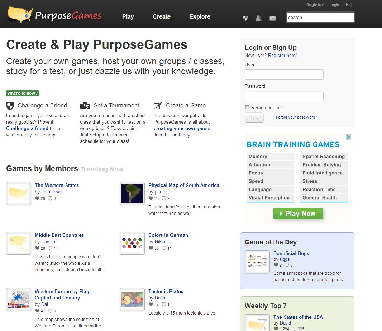Image resolution: width=382 pixels, height=331 pixels.
Task: Open the Colors in German thumbnail
Action: (132, 243)
